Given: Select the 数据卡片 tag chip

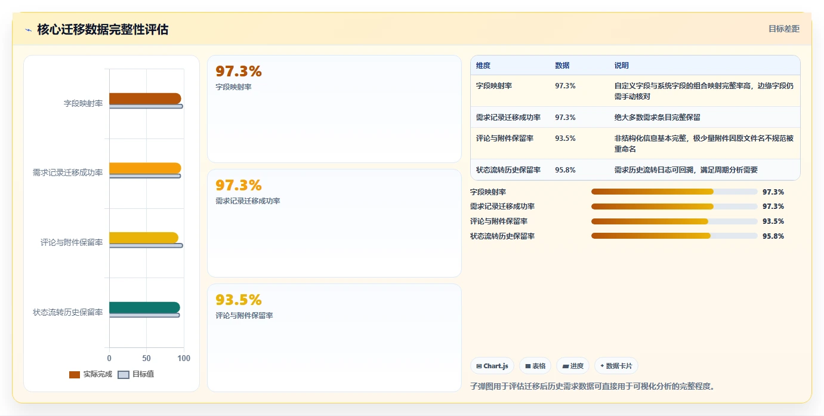Looking at the screenshot, I should (x=616, y=366).
